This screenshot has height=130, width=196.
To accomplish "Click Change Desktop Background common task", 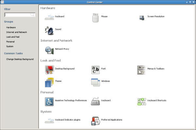I will pyautogui.click(x=20, y=59).
